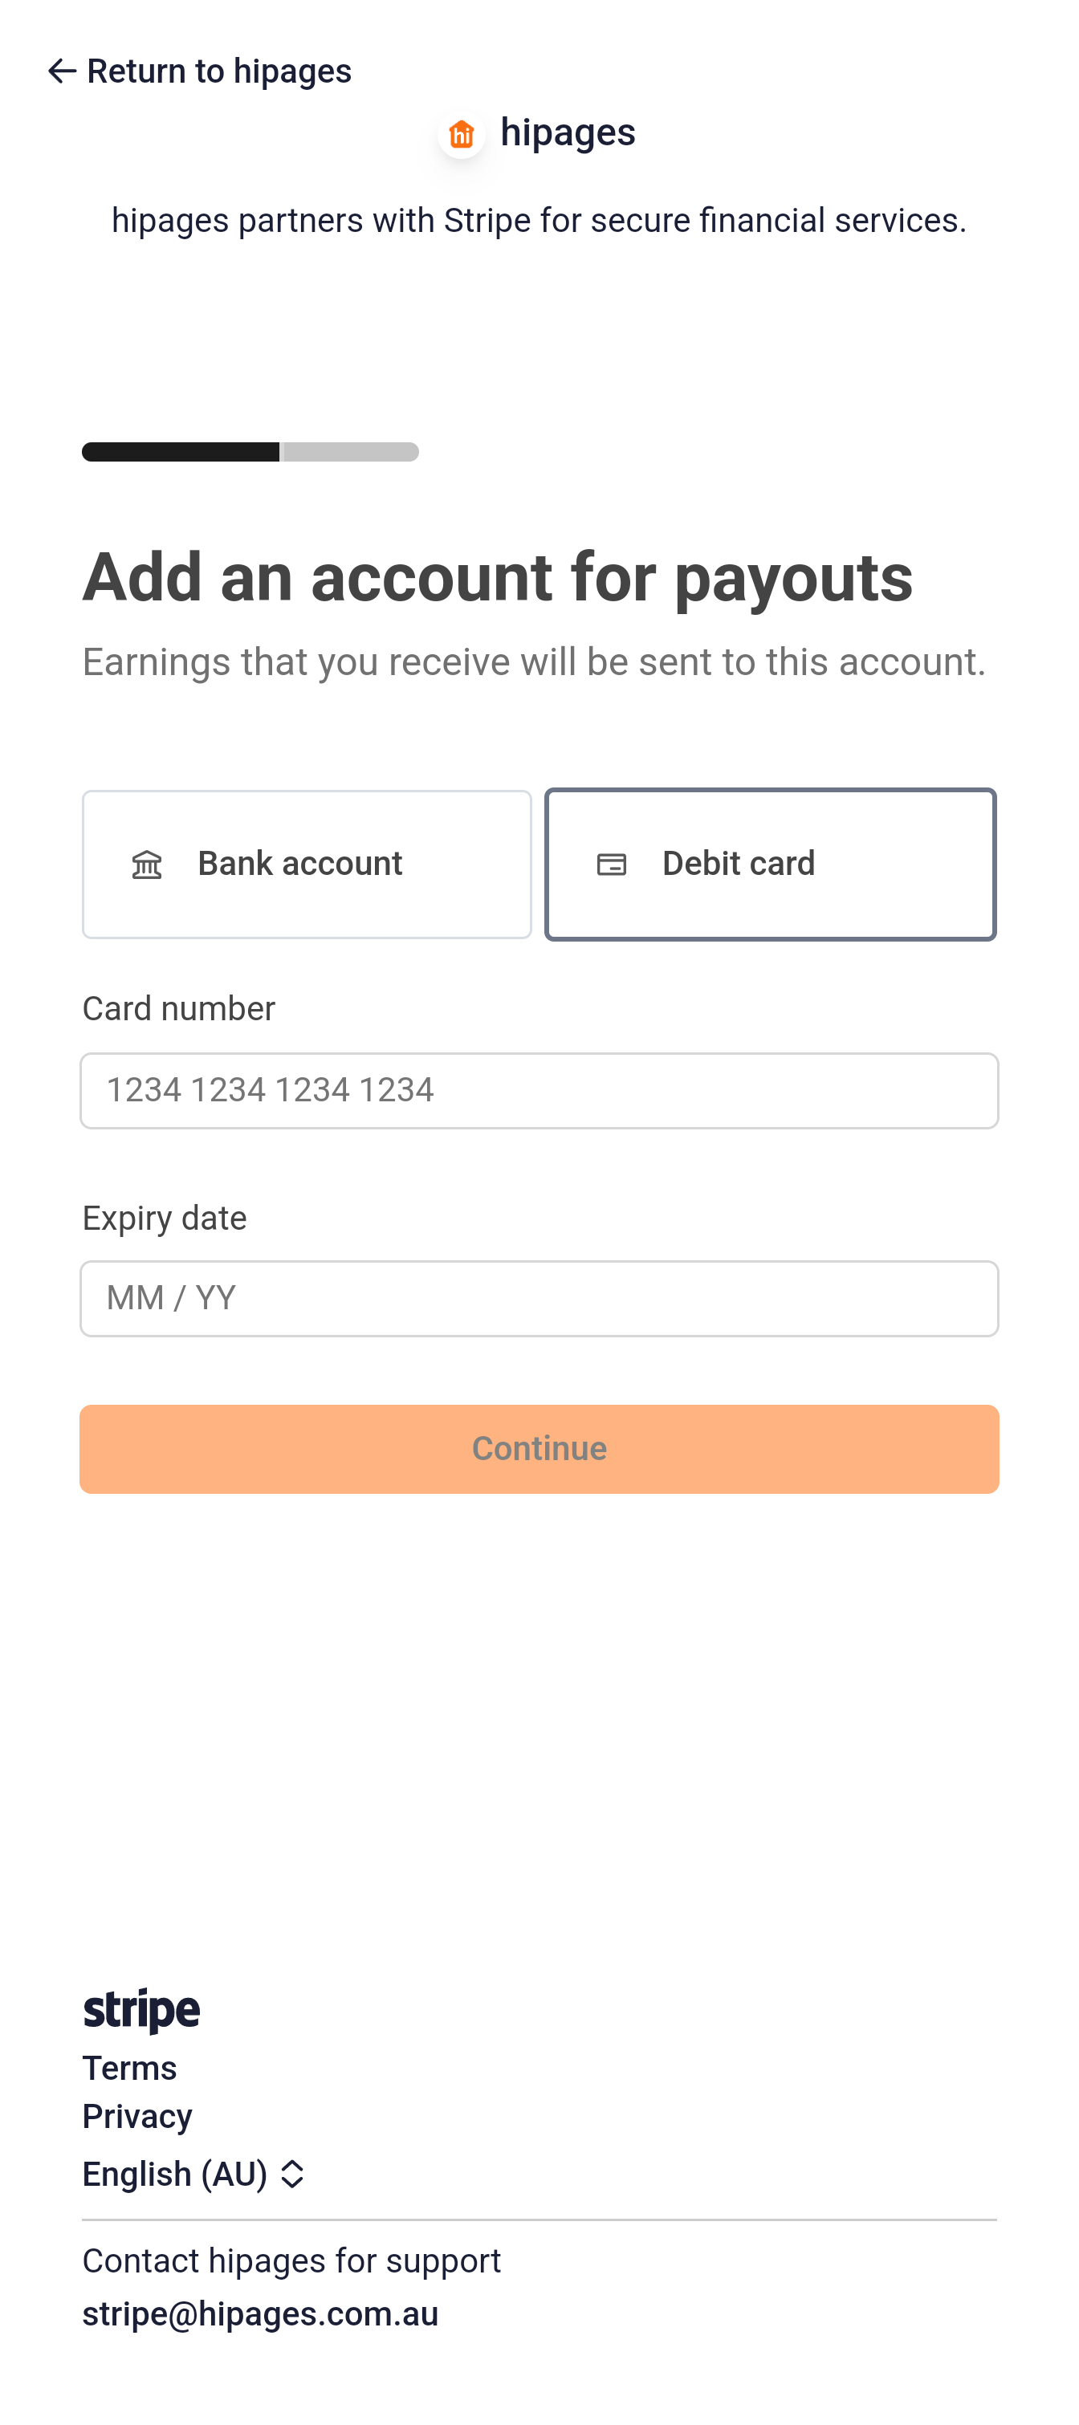This screenshot has width=1079, height=2425.
Task: Click the hipages logo icon
Action: tap(462, 135)
